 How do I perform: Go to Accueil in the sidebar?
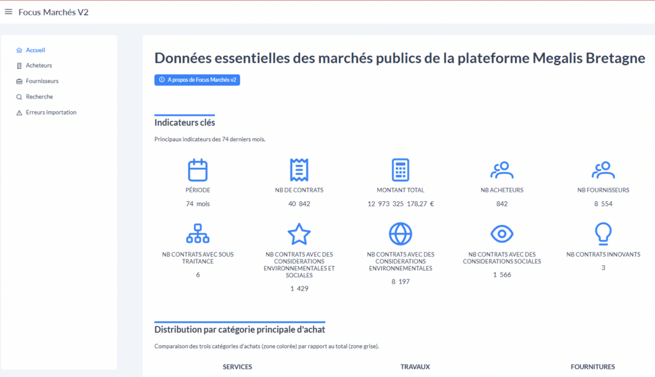pos(35,50)
